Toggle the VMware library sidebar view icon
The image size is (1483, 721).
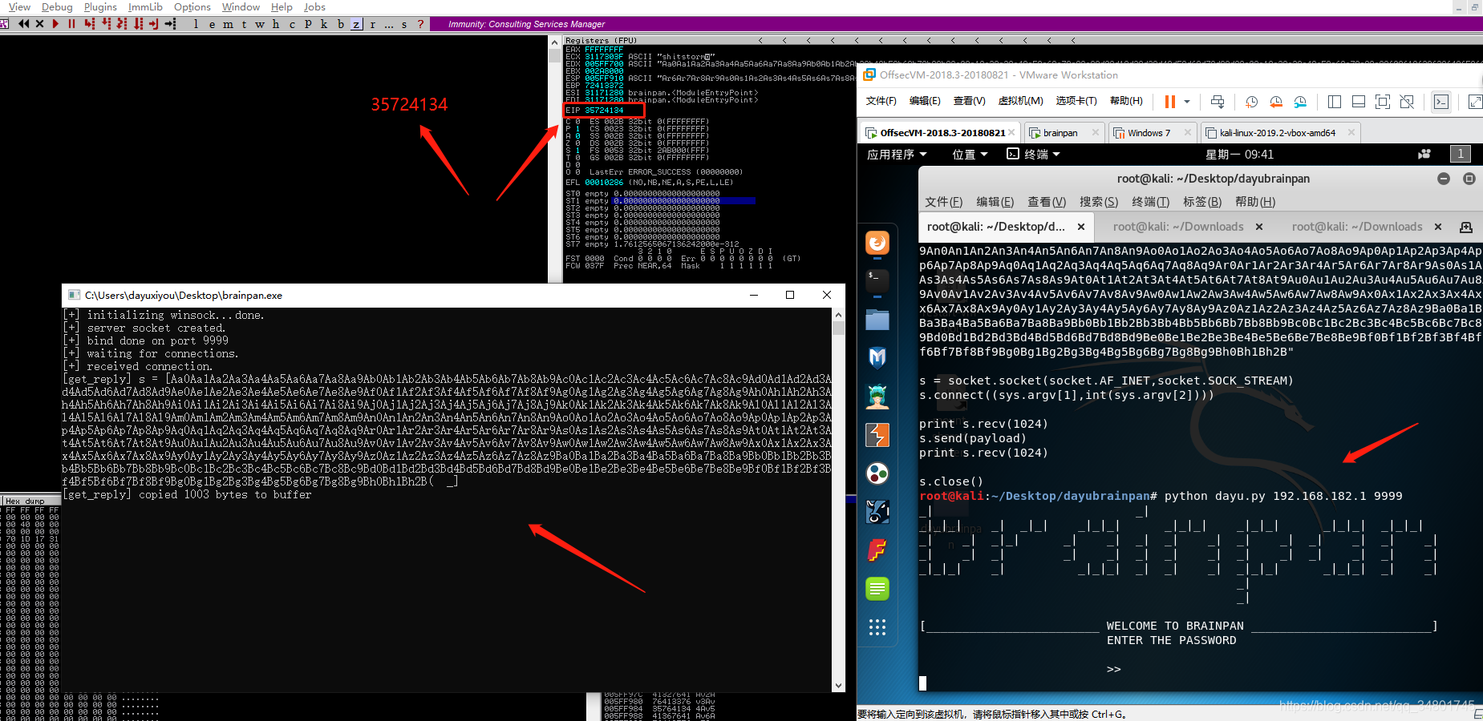(1335, 102)
